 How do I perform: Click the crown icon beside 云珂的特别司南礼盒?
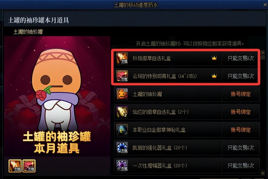coord(214,76)
